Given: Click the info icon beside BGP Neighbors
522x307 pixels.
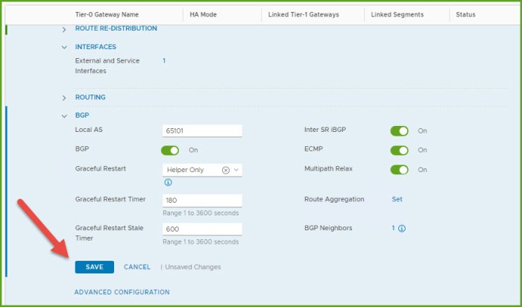Looking at the screenshot, I should (402, 229).
